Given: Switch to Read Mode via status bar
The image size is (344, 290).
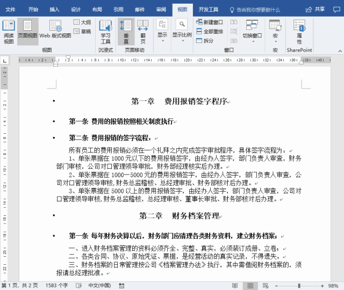Looking at the screenshot, I should [x=235, y=286].
